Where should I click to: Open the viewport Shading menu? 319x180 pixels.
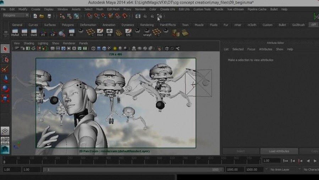tap(29, 43)
